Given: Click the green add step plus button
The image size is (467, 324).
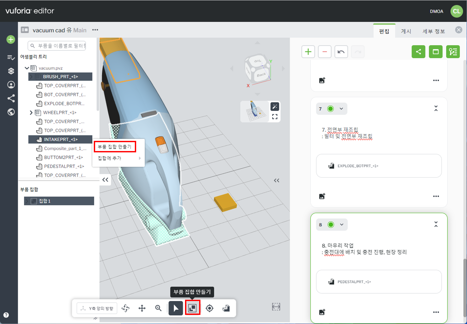Looking at the screenshot, I should pyautogui.click(x=308, y=52).
